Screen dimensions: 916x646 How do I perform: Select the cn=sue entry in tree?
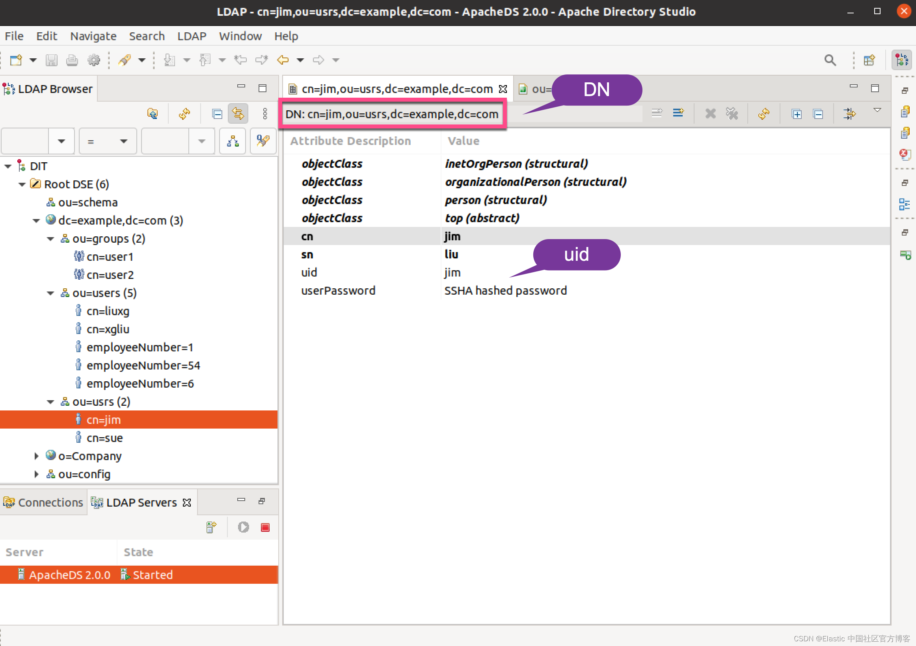click(x=104, y=438)
